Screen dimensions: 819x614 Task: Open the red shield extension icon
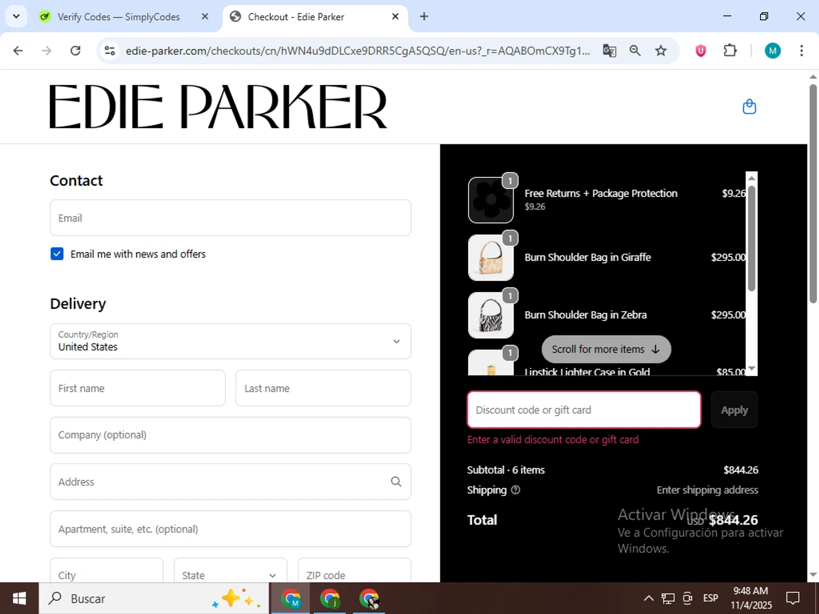click(701, 51)
